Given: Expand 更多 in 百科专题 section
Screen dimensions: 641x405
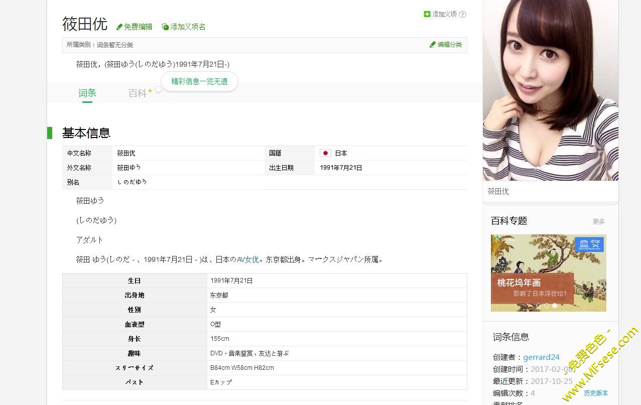Looking at the screenshot, I should (x=598, y=221).
